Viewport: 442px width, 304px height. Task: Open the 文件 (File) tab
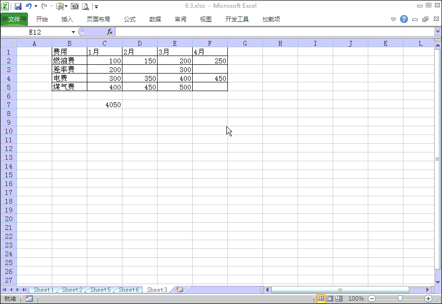(14, 19)
